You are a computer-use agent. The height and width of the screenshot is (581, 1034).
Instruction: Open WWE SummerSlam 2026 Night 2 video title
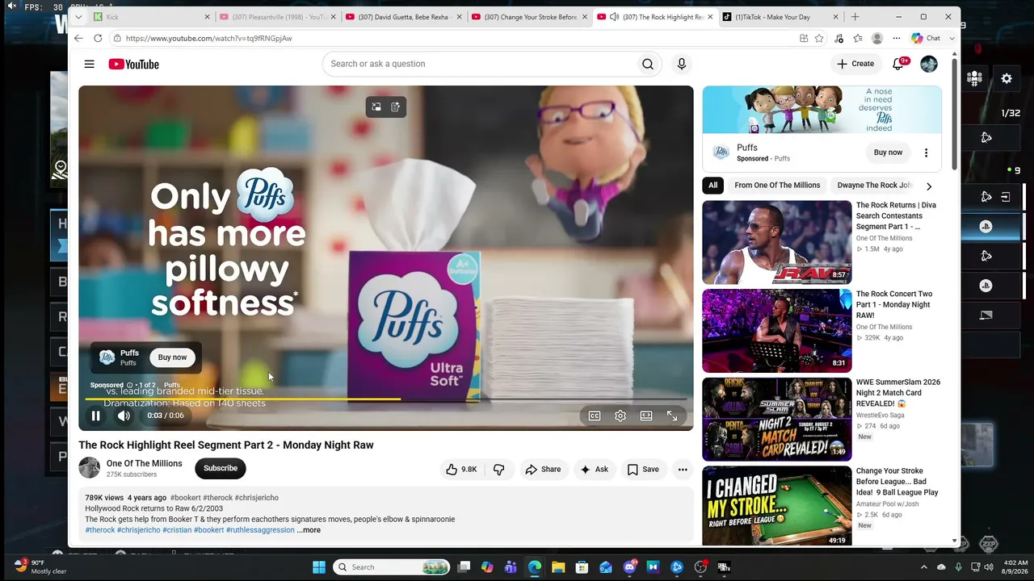[x=898, y=393]
